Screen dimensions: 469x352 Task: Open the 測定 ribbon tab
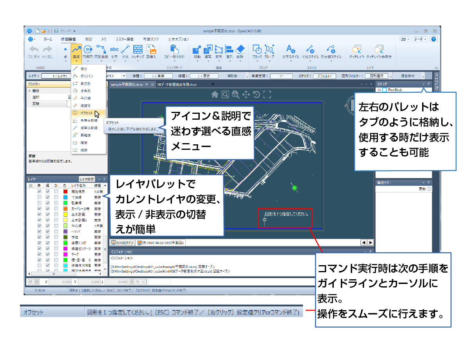[89, 39]
